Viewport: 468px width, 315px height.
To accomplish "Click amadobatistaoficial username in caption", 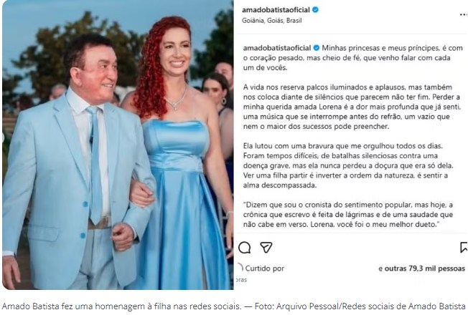I will click(277, 48).
